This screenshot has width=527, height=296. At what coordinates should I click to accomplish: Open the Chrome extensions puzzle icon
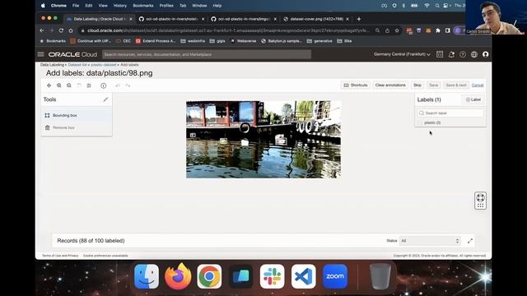tap(438, 30)
